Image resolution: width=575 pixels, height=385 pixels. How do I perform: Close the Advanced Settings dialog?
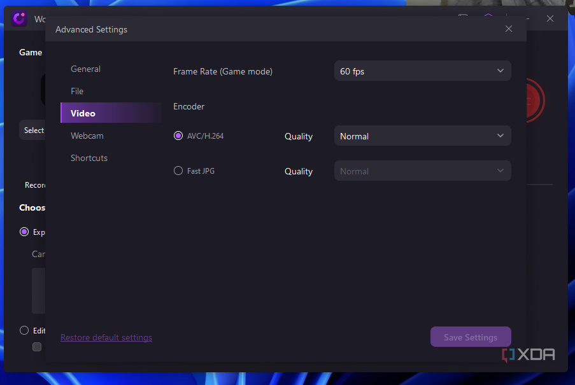(509, 29)
